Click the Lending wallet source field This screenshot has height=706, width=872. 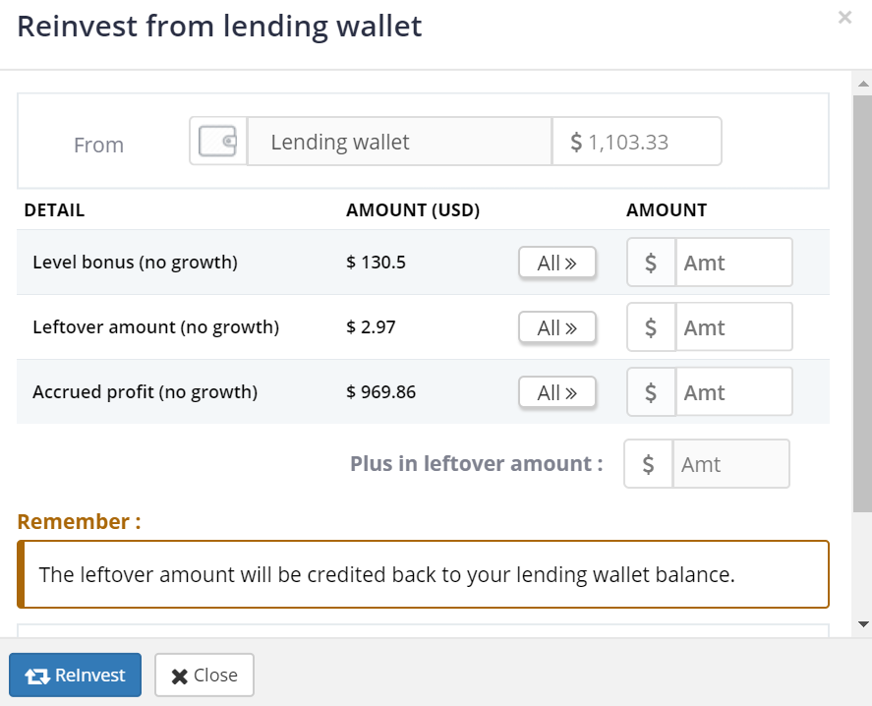point(399,142)
